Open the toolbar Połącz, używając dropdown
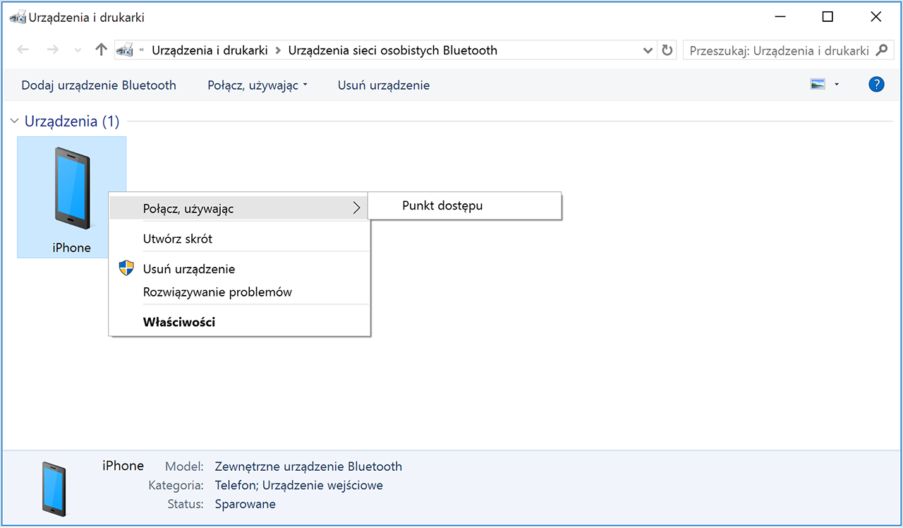Screen dimensions: 903x528 [257, 85]
